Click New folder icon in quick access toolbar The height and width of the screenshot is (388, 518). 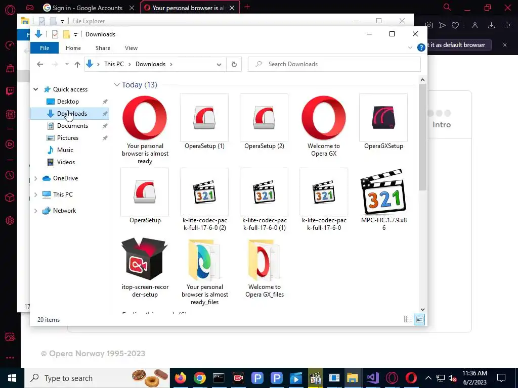(66, 34)
